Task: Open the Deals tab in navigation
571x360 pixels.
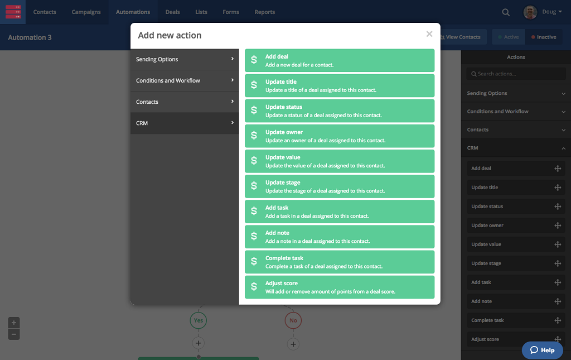Action: pos(172,12)
